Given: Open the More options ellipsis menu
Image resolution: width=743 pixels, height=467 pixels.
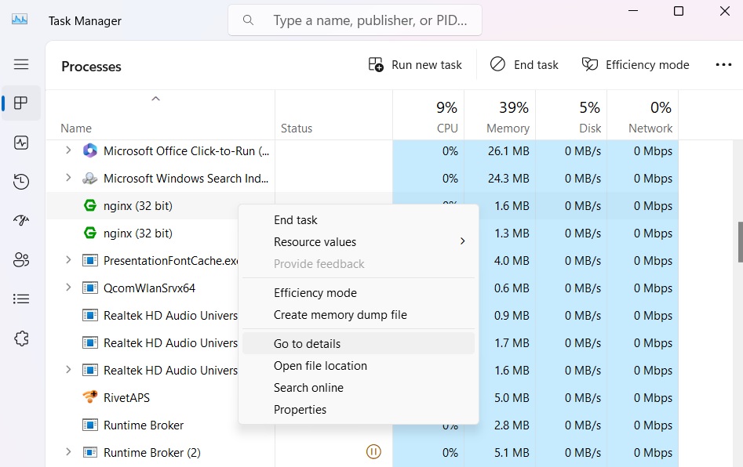Looking at the screenshot, I should click(x=723, y=64).
